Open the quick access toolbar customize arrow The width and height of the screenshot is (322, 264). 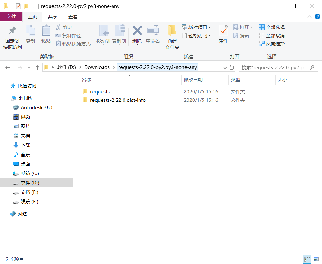(33, 6)
